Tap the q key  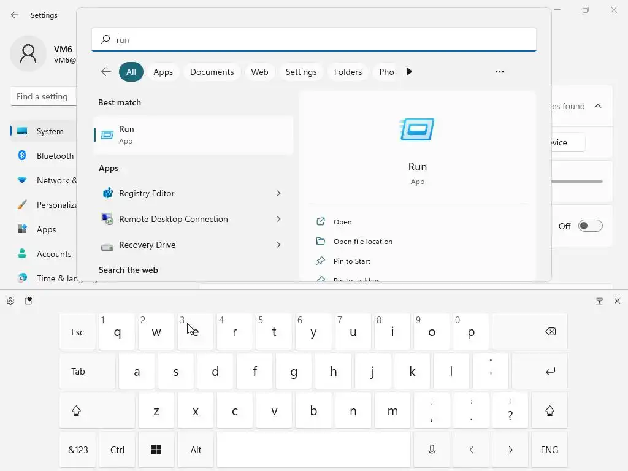point(117,332)
